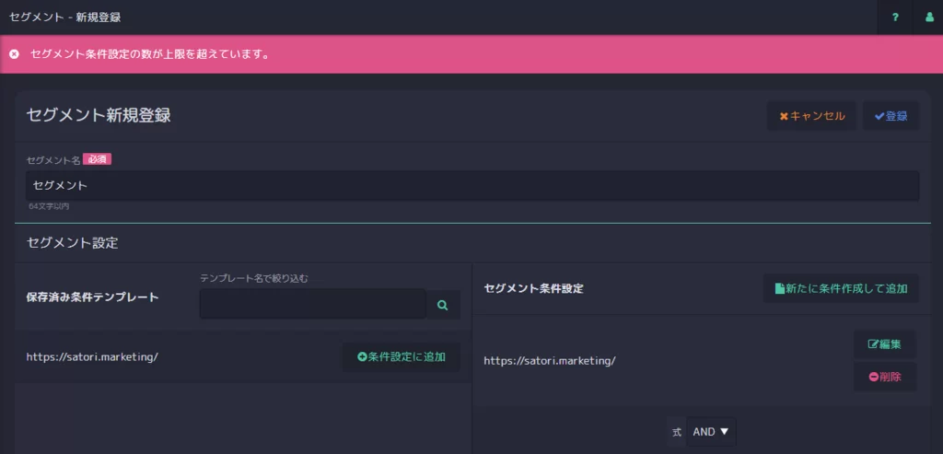Select the https://satori.marketing/ segment condition entry
This screenshot has height=454, width=943.
point(550,361)
